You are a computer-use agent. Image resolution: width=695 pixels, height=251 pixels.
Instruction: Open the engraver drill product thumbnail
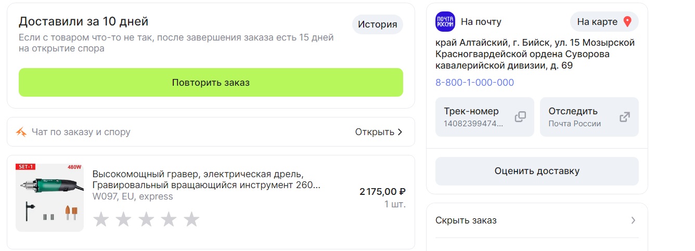tap(49, 197)
